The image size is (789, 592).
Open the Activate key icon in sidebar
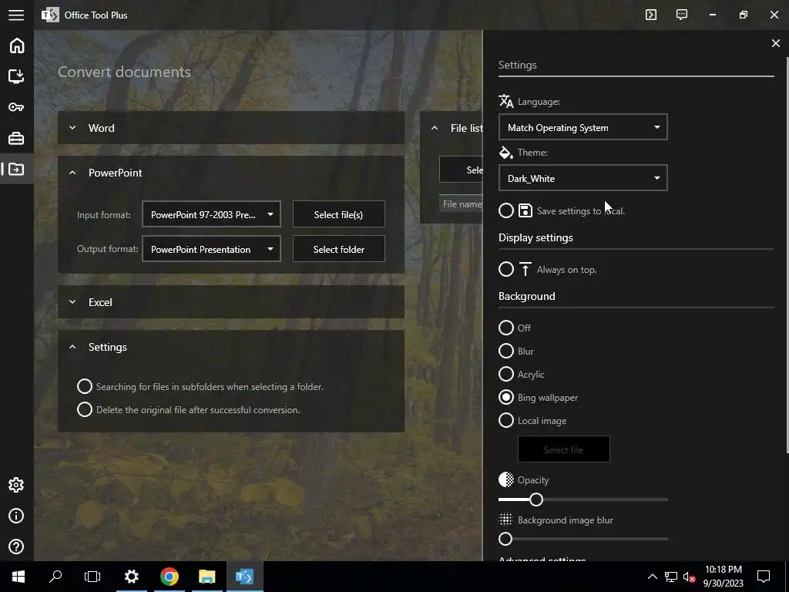(17, 107)
